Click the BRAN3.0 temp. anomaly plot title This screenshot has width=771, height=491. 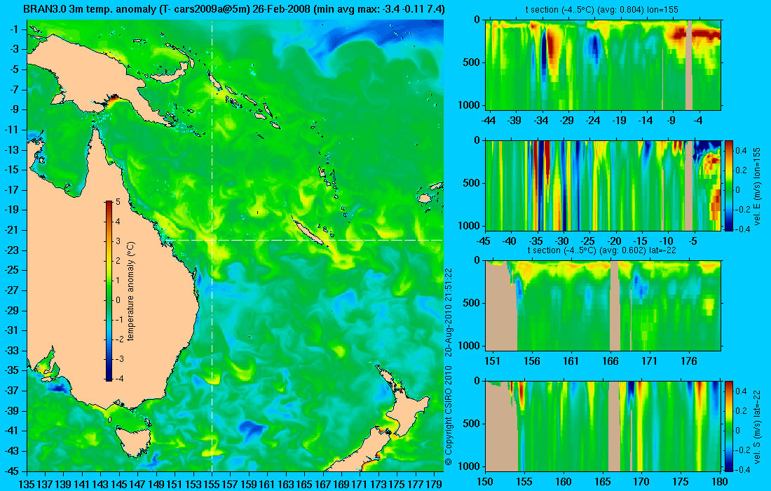[233, 9]
